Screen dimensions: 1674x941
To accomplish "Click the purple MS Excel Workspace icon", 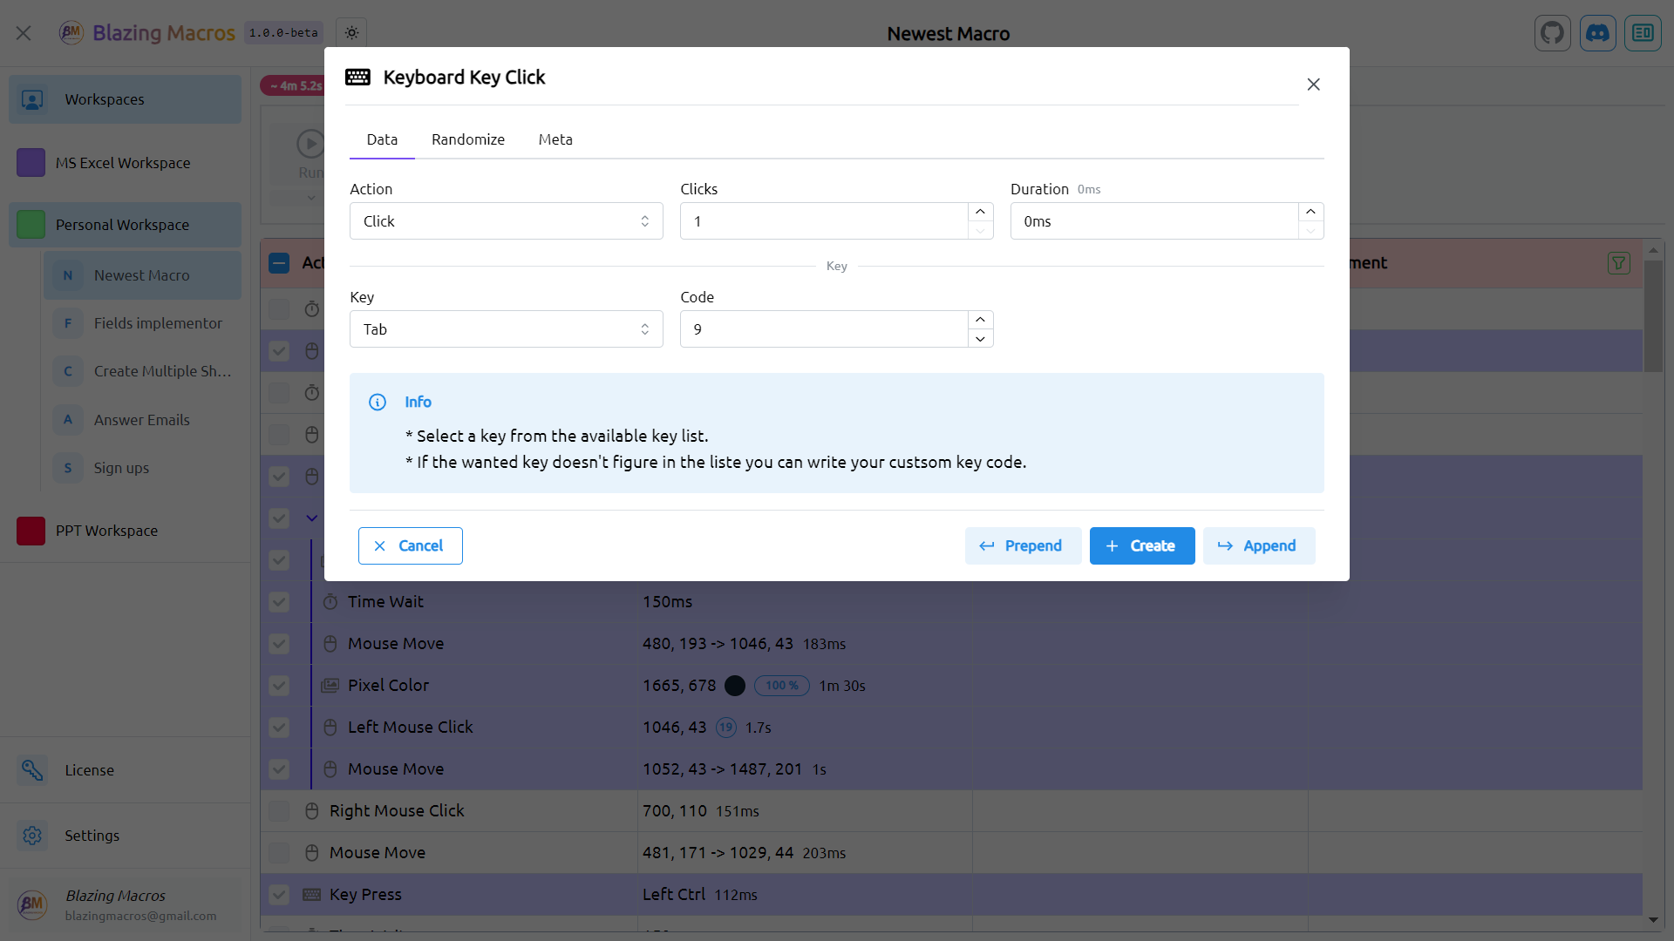I will (31, 163).
